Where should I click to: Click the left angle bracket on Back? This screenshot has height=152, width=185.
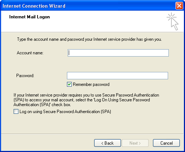(x=102, y=143)
